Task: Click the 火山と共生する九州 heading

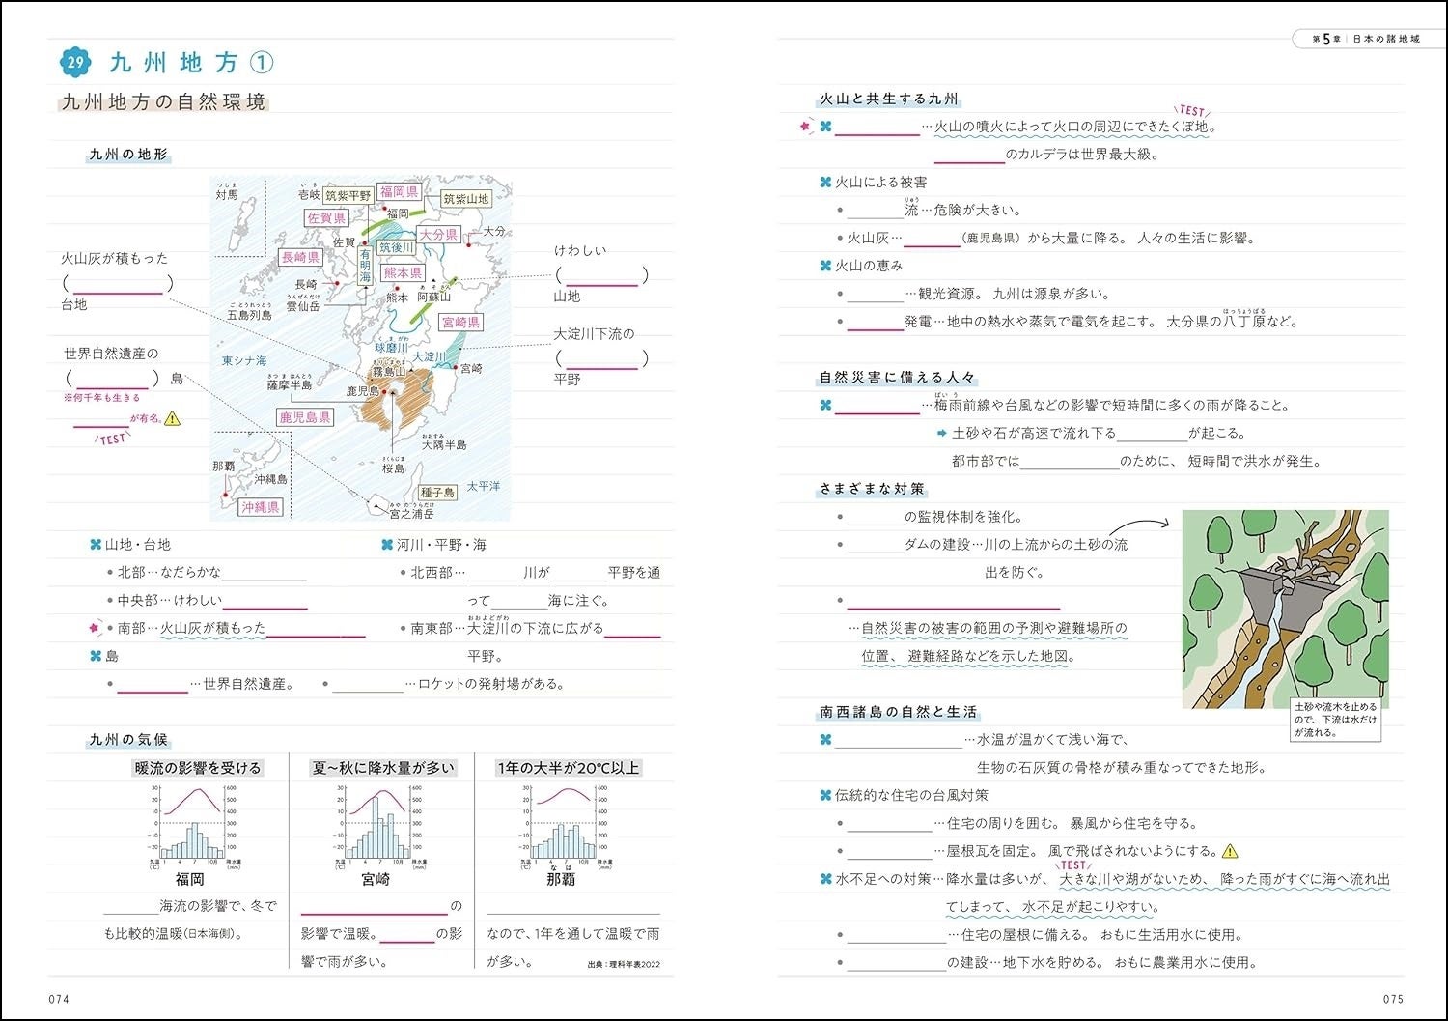Action: click(x=889, y=99)
